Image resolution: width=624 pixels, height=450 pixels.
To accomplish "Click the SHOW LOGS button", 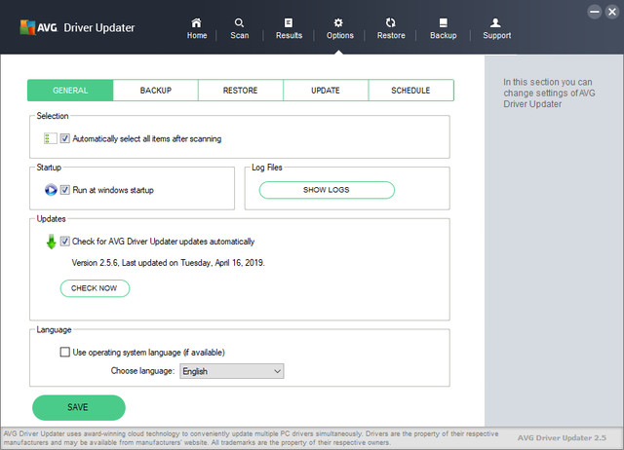I will [327, 190].
